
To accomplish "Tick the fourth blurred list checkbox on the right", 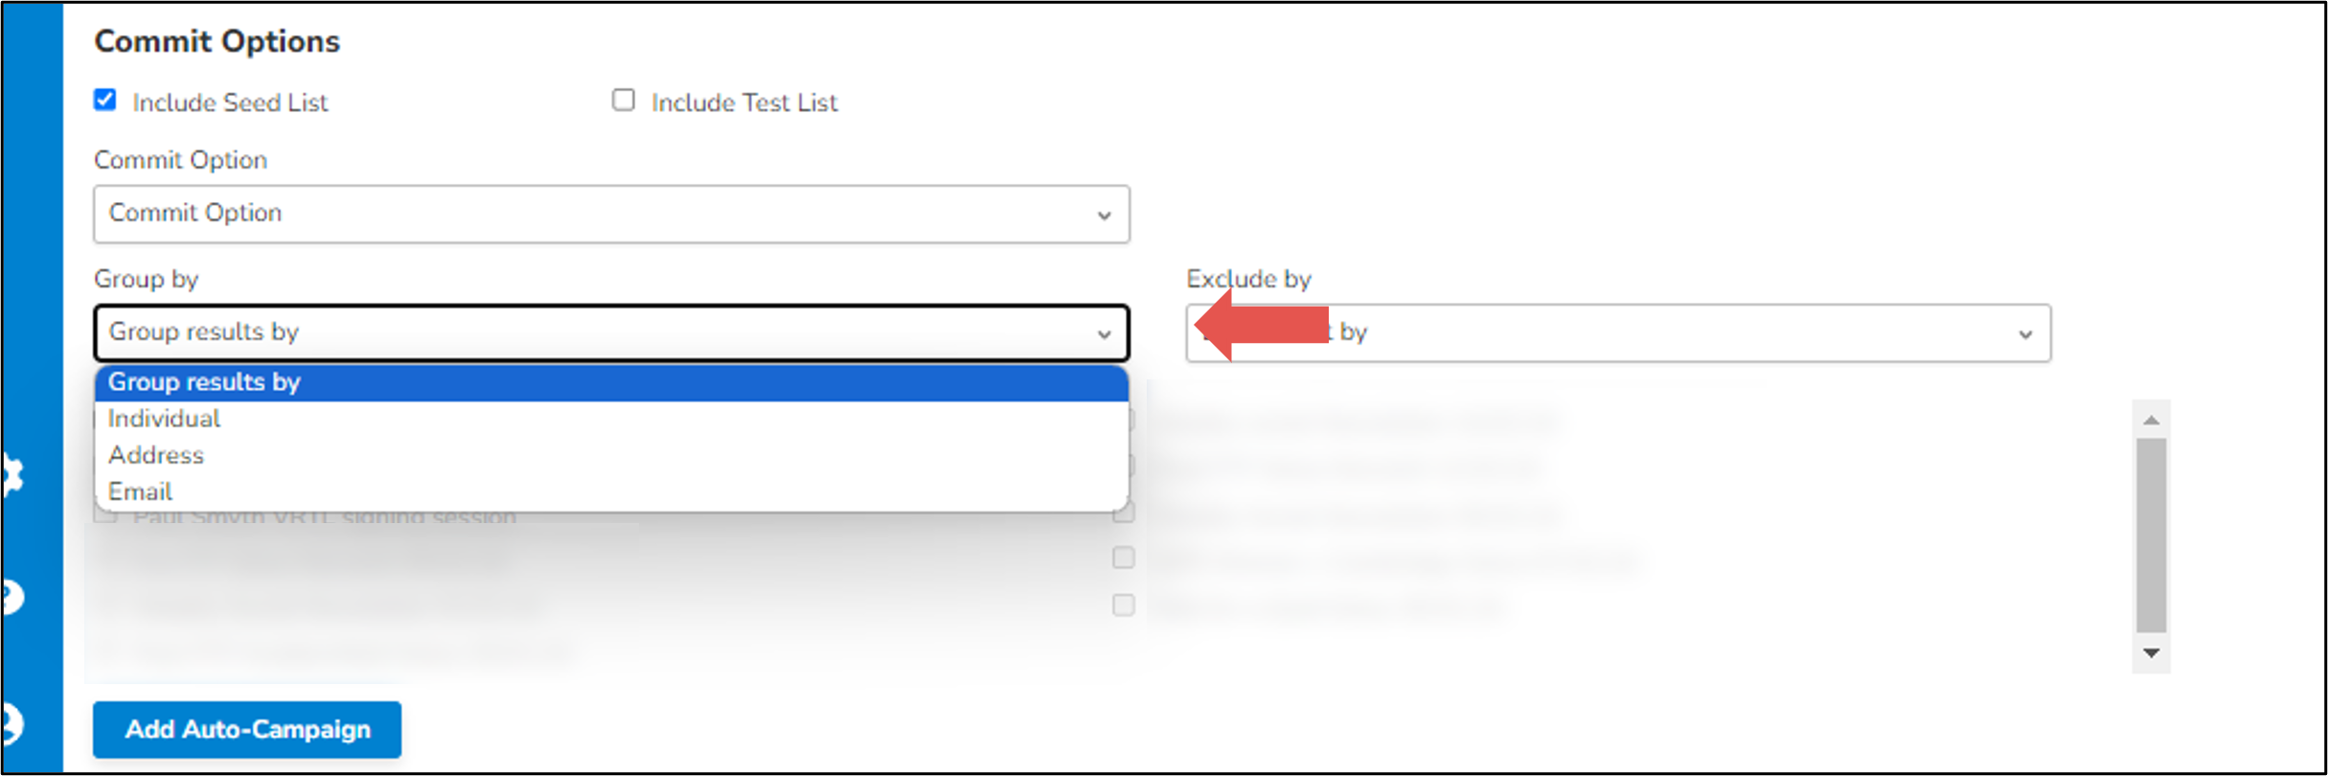I will (x=1124, y=558).
